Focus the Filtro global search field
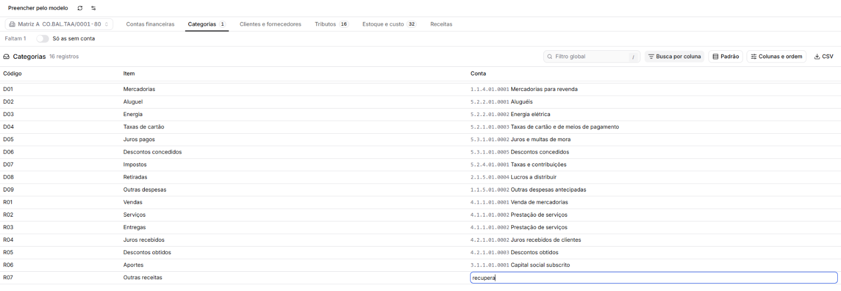Image resolution: width=841 pixels, height=291 pixels. point(592,56)
